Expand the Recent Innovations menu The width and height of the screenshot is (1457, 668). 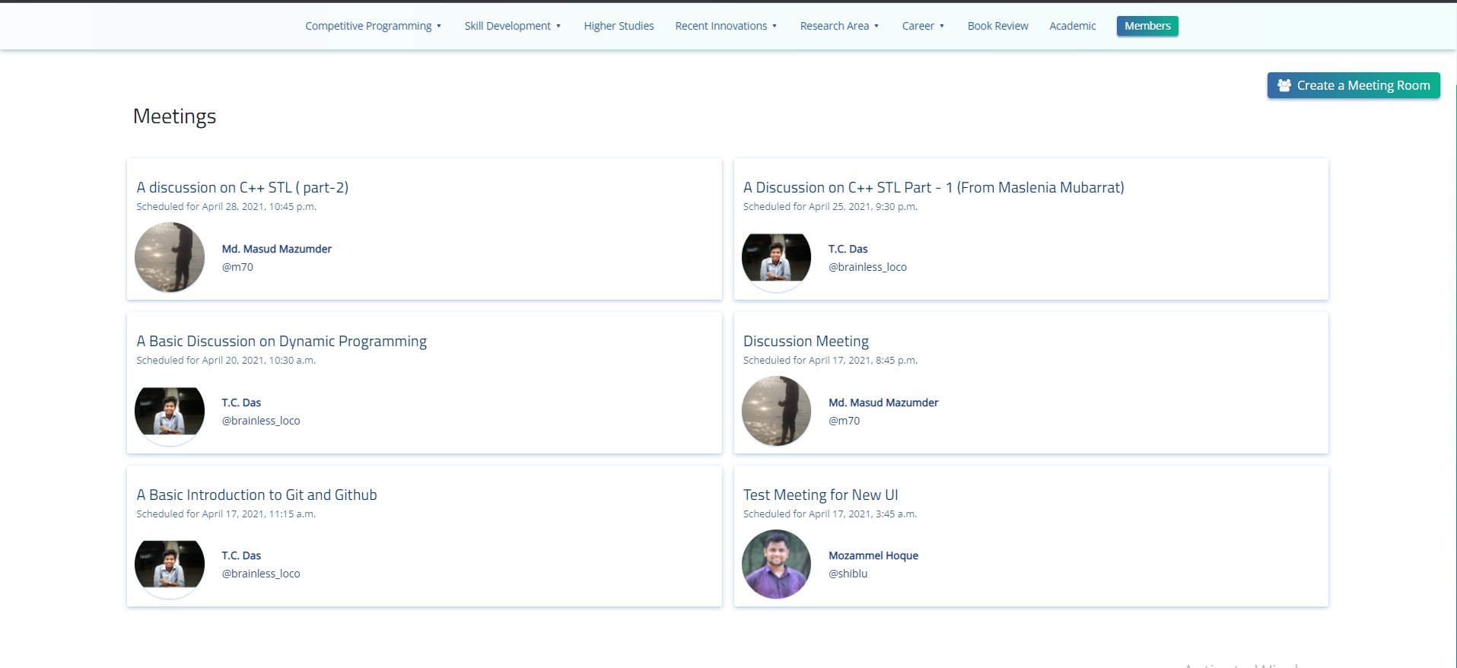tap(726, 26)
